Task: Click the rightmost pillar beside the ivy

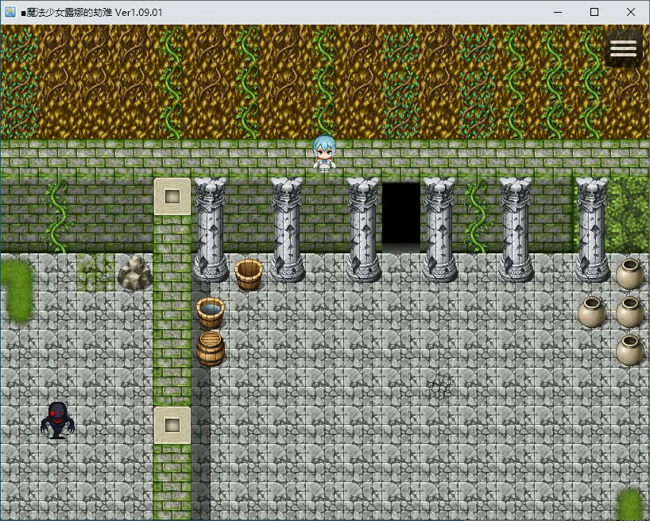Action: click(x=592, y=230)
